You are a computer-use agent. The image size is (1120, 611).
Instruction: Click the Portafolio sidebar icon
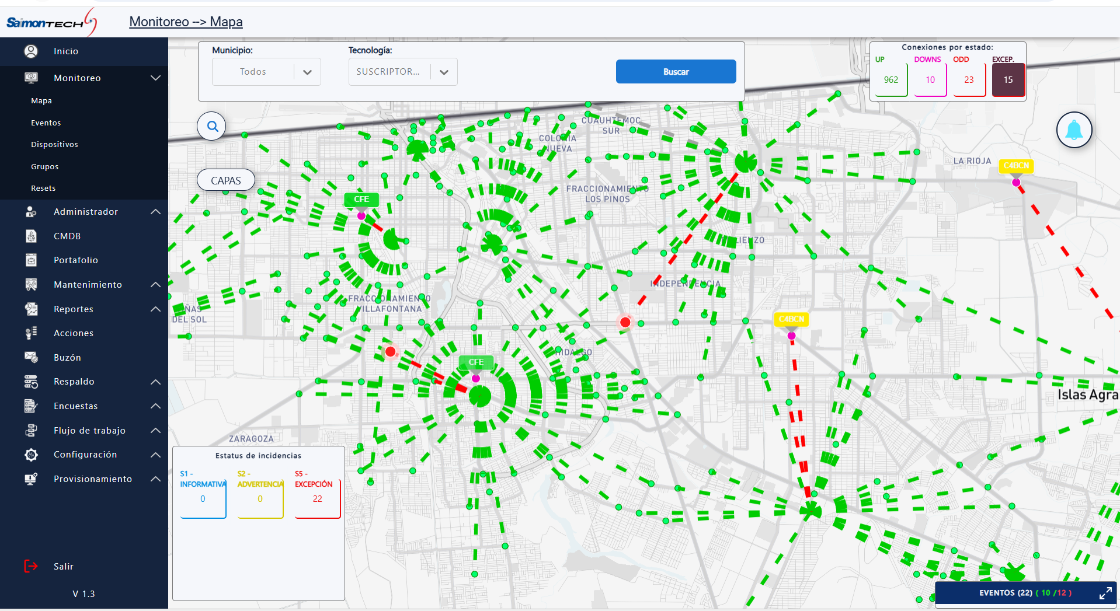(x=32, y=260)
